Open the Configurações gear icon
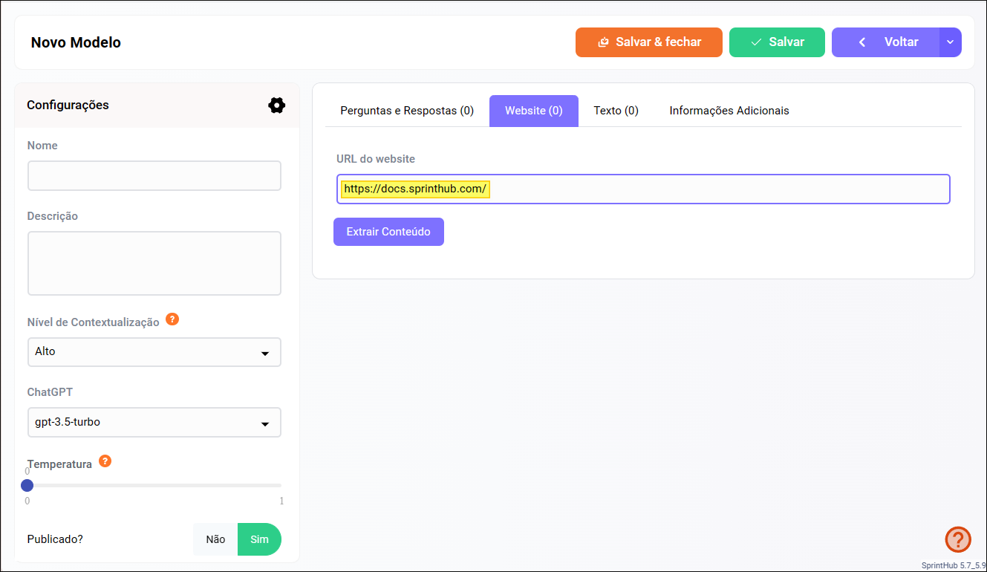The image size is (987, 572). point(276,105)
